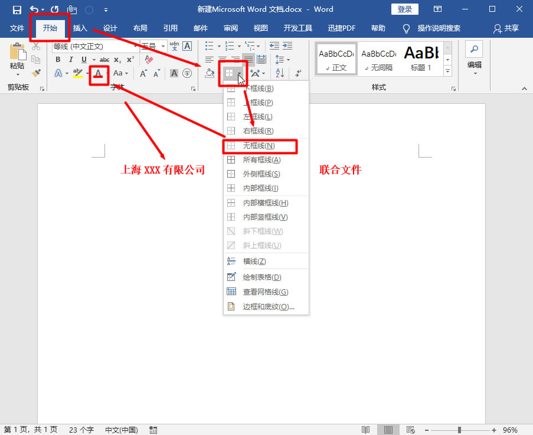Image resolution: width=533 pixels, height=435 pixels.
Task: Open the Read Mode view in status bar
Action: (365, 429)
